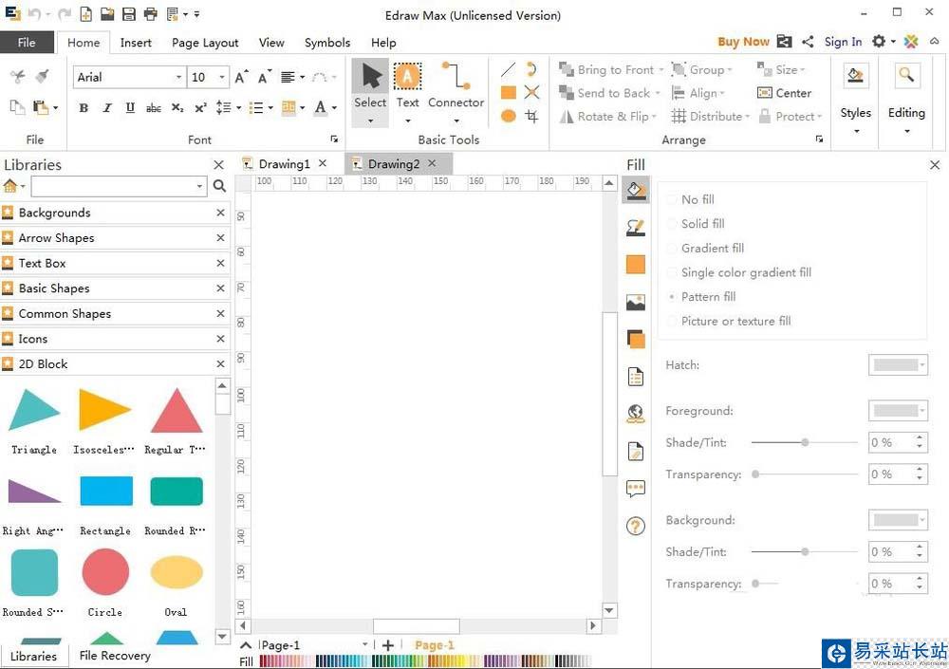Switch to the Insert ribbon tab
949x669 pixels.
[x=136, y=43]
